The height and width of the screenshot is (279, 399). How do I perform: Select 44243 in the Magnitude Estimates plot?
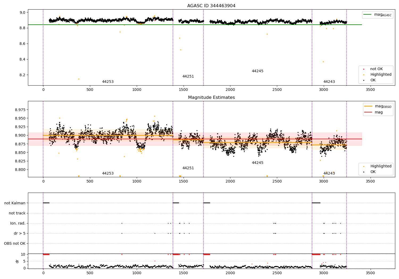pyautogui.click(x=329, y=174)
